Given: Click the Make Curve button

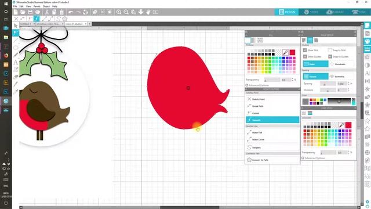Looking at the screenshot, I should coord(272,139).
